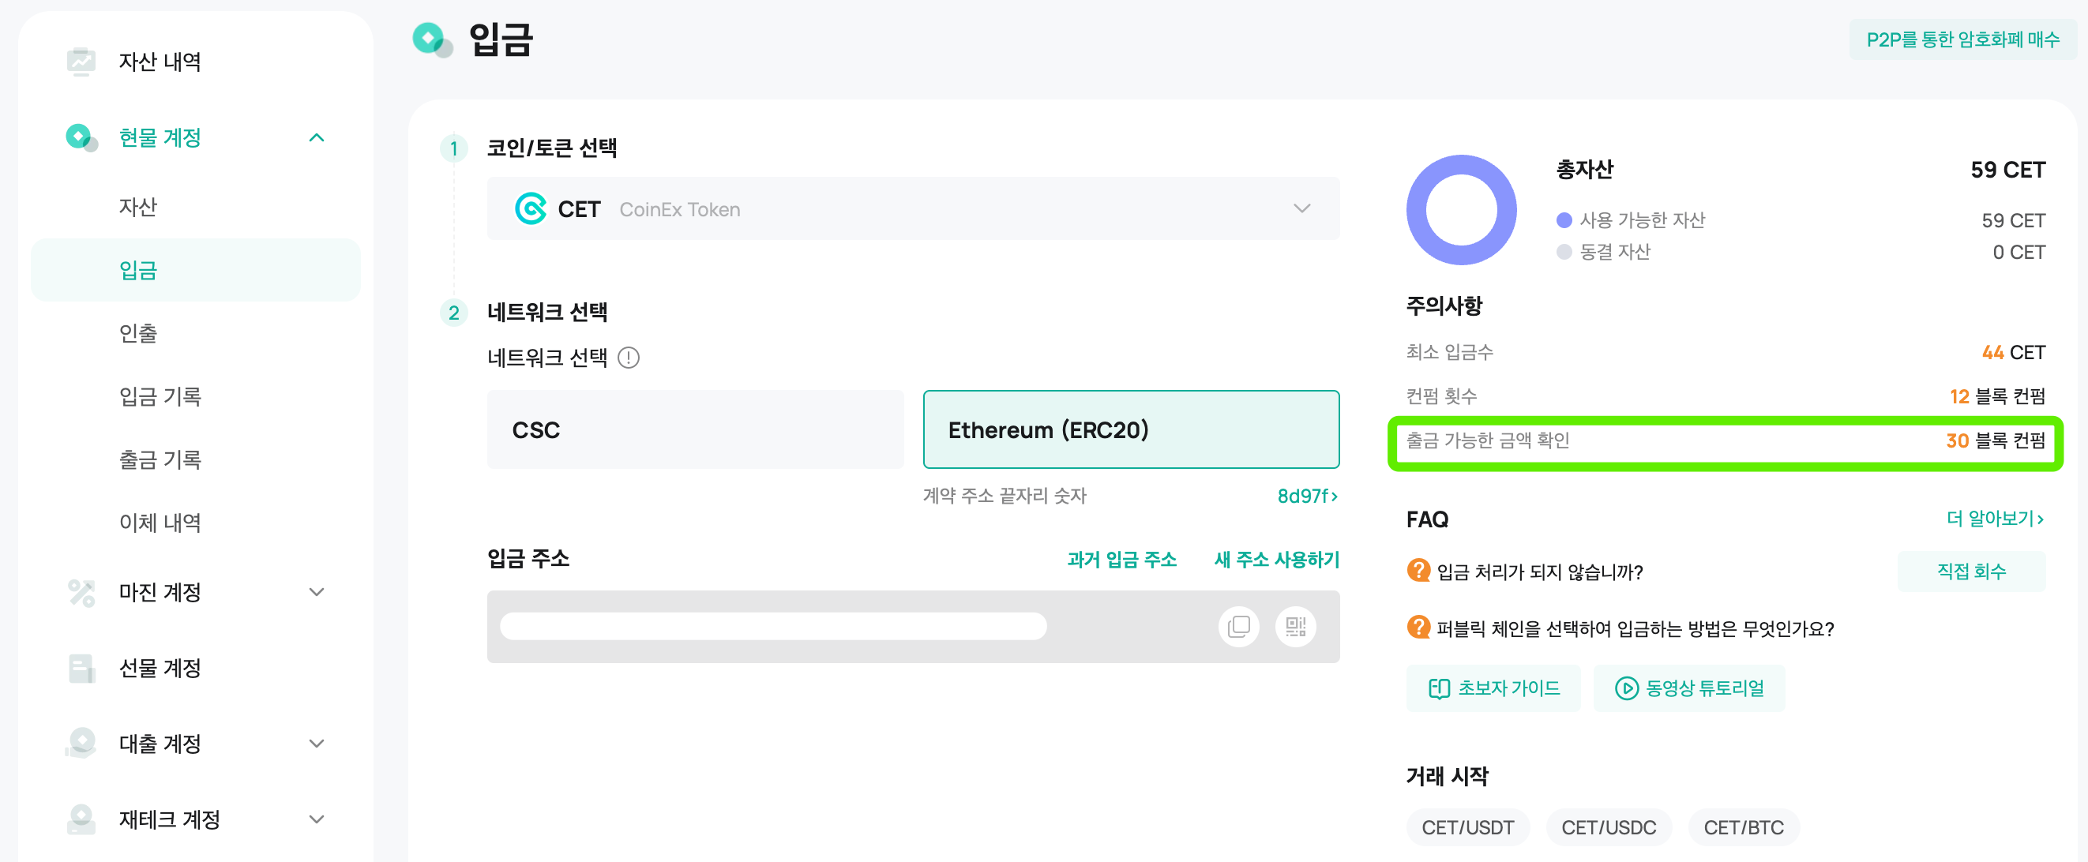Click the deposit address field
The width and height of the screenshot is (2088, 862).
click(773, 626)
